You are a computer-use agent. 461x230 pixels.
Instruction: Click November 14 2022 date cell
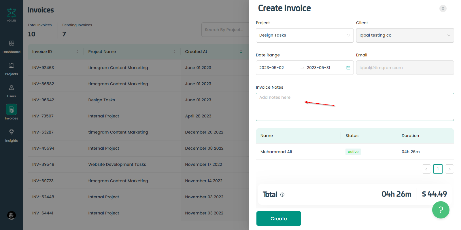coord(204,181)
